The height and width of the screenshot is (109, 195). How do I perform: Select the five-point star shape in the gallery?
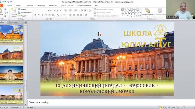[137, 15]
